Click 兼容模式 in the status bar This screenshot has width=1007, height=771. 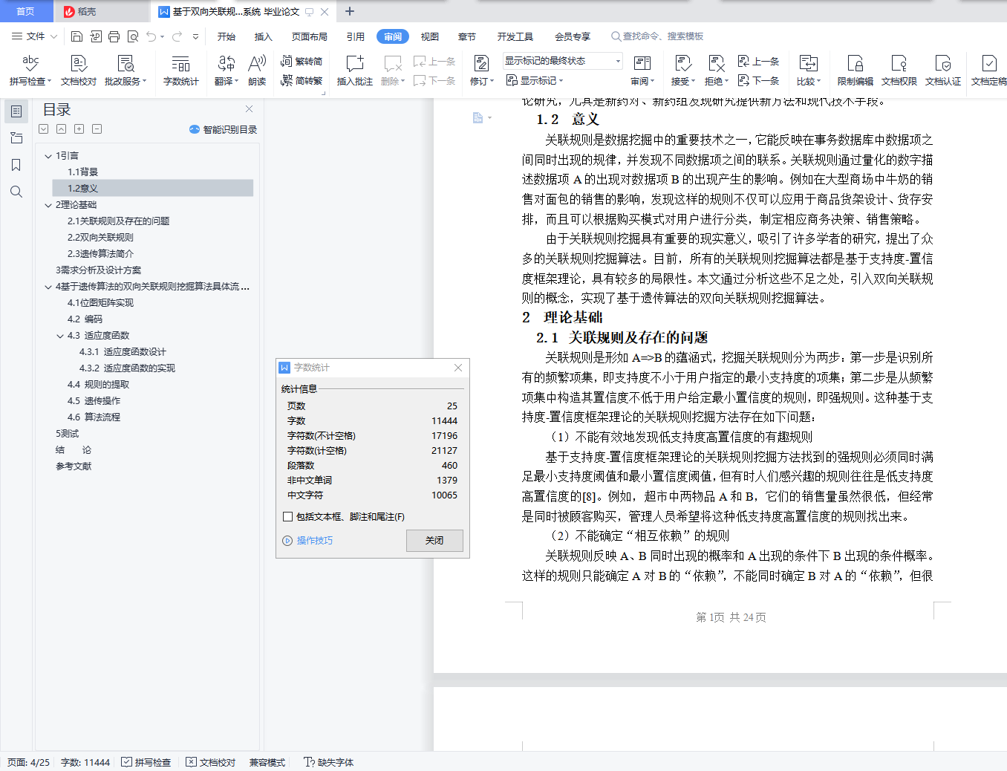(x=267, y=762)
